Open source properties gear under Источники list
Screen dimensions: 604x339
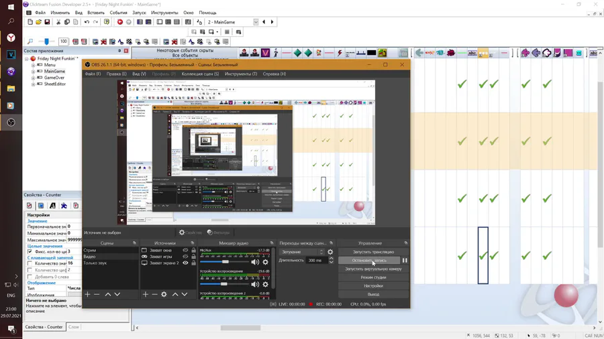click(164, 294)
